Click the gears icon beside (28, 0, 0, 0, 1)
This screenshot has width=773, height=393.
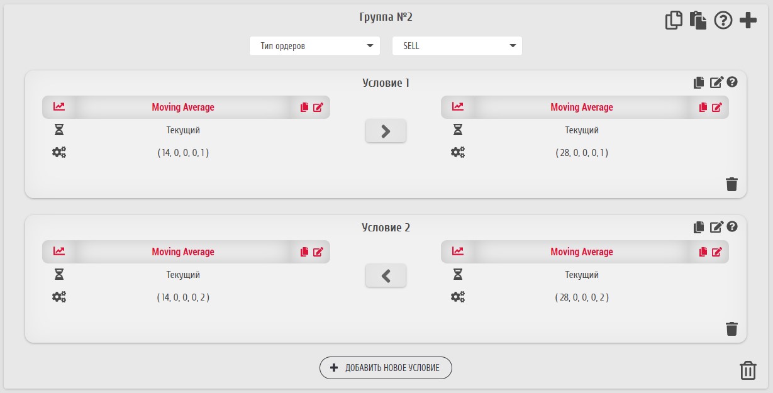458,152
